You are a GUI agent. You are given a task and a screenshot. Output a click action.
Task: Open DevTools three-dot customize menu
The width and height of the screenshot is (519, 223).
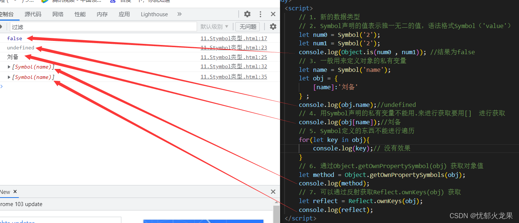coord(261,14)
